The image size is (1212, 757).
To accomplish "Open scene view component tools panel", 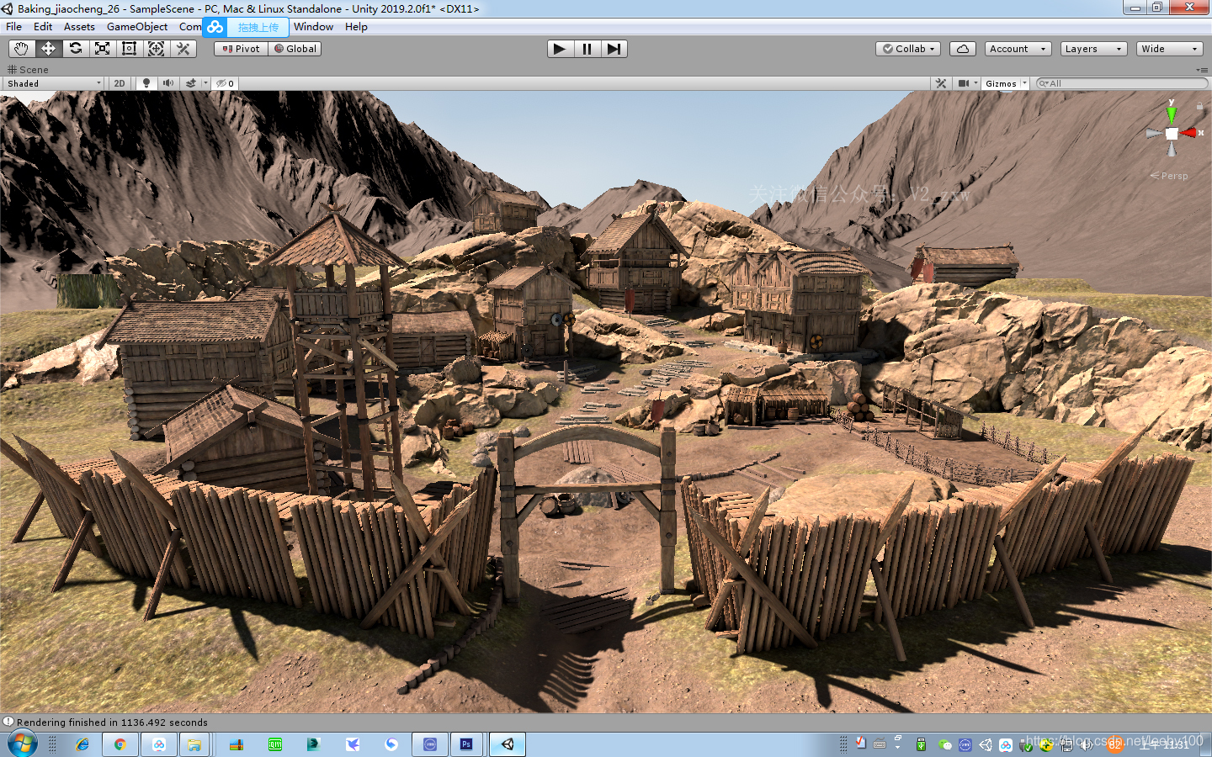I will pos(941,83).
